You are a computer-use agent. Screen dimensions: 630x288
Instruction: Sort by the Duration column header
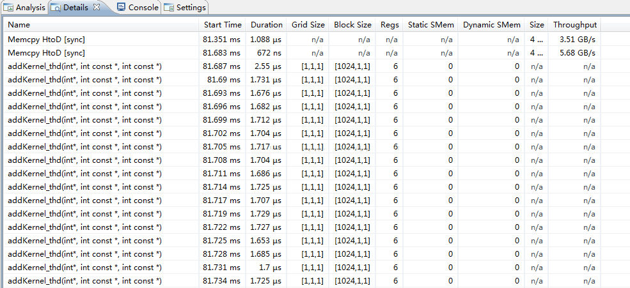pyautogui.click(x=266, y=25)
